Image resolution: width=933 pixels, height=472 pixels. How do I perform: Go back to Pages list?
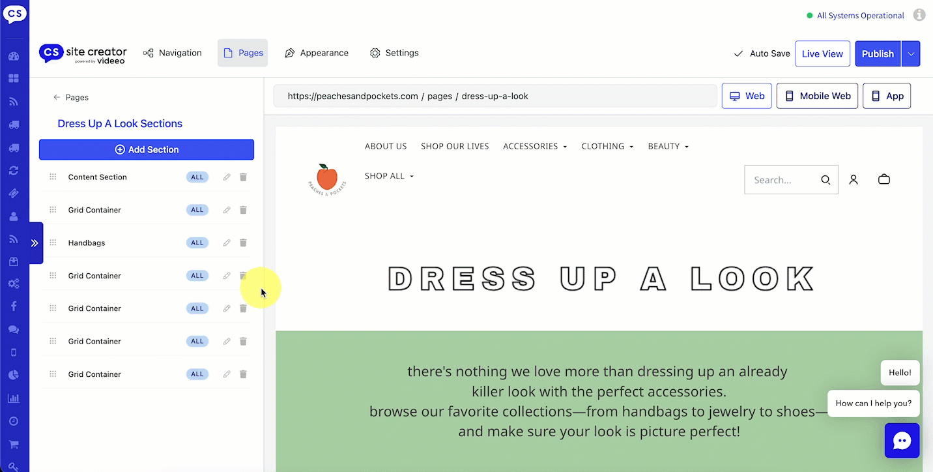[x=71, y=97]
